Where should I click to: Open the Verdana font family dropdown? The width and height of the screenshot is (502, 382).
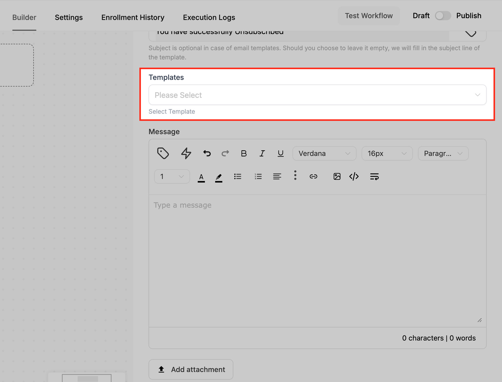[324, 153]
